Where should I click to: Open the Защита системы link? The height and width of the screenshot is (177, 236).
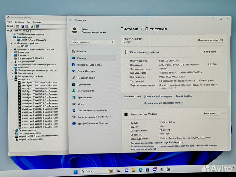pyautogui.click(x=184, y=96)
